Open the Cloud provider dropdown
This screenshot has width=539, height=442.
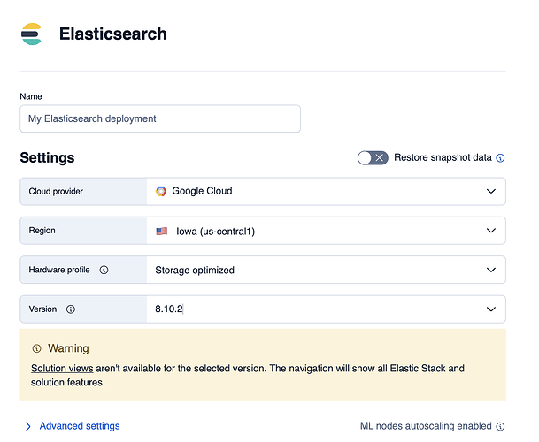click(x=326, y=191)
